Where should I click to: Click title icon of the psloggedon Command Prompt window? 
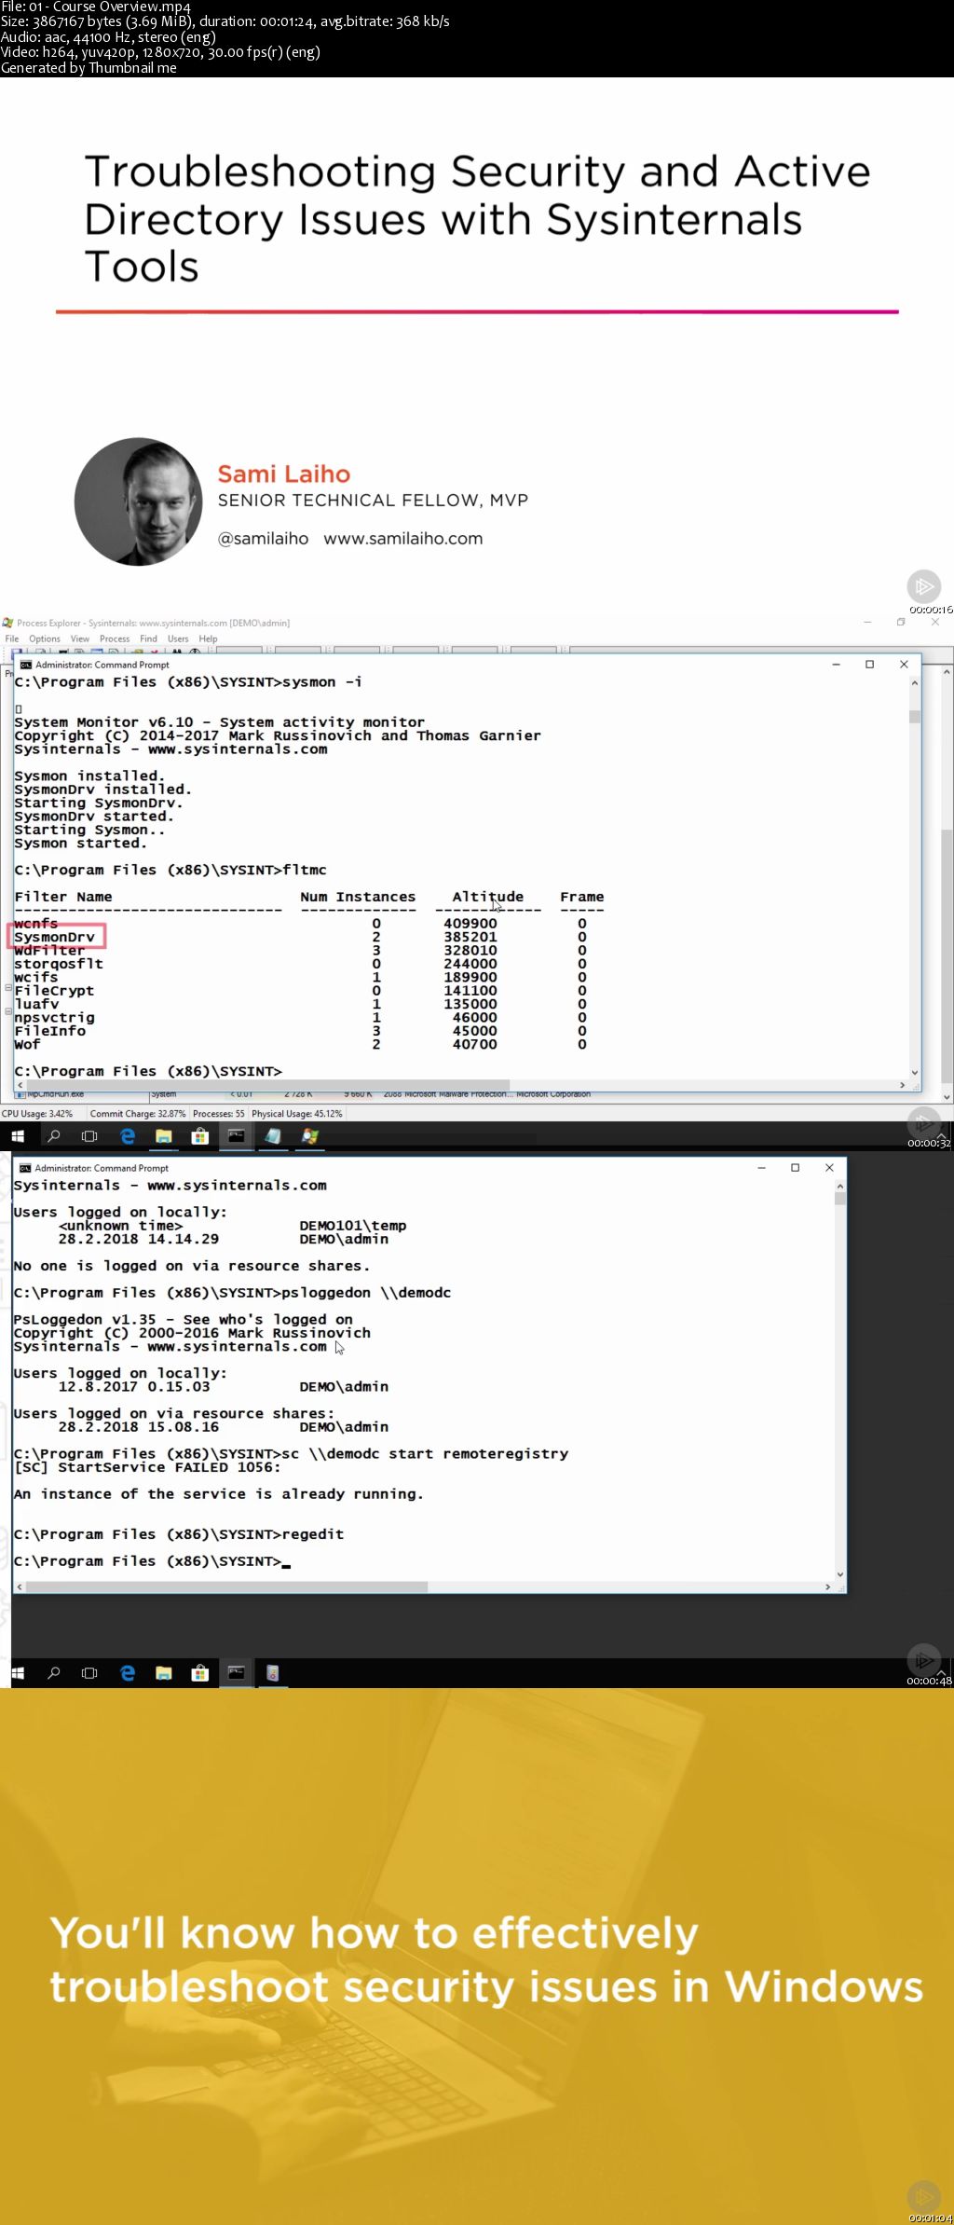(25, 1168)
